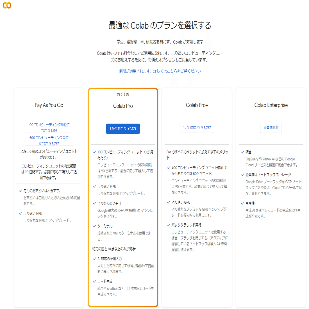This screenshot has height=309, width=309.
Task: Buy 100 compute units for ¥1,179
Action: pos(49,128)
